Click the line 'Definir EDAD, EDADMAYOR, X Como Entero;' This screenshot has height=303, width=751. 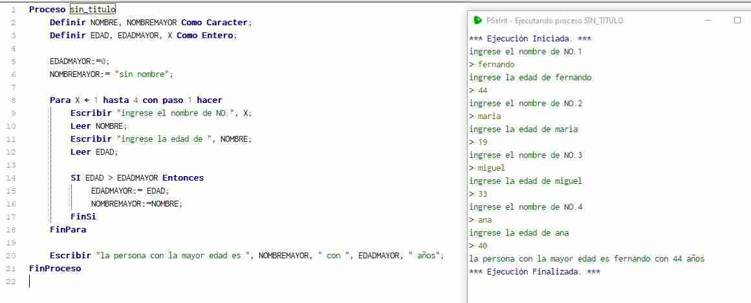[143, 36]
